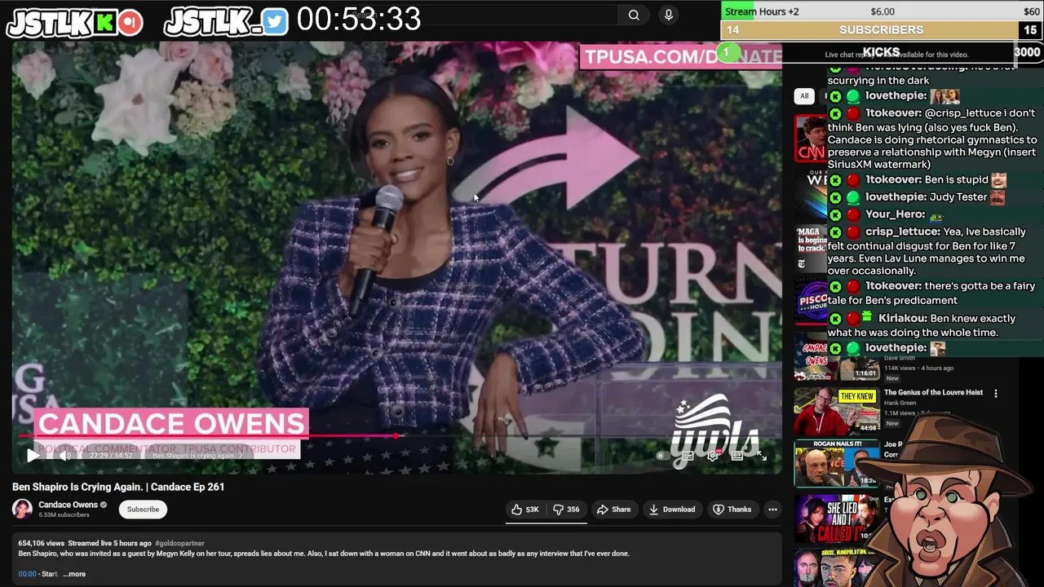Click the 'Your_Hero:' chat username
Screen dimensions: 1044x587
(x=895, y=214)
